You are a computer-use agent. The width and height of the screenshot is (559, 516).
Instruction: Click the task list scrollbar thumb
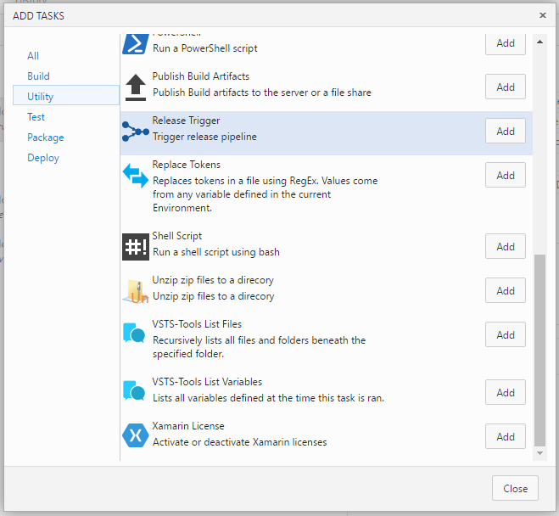tap(539, 351)
